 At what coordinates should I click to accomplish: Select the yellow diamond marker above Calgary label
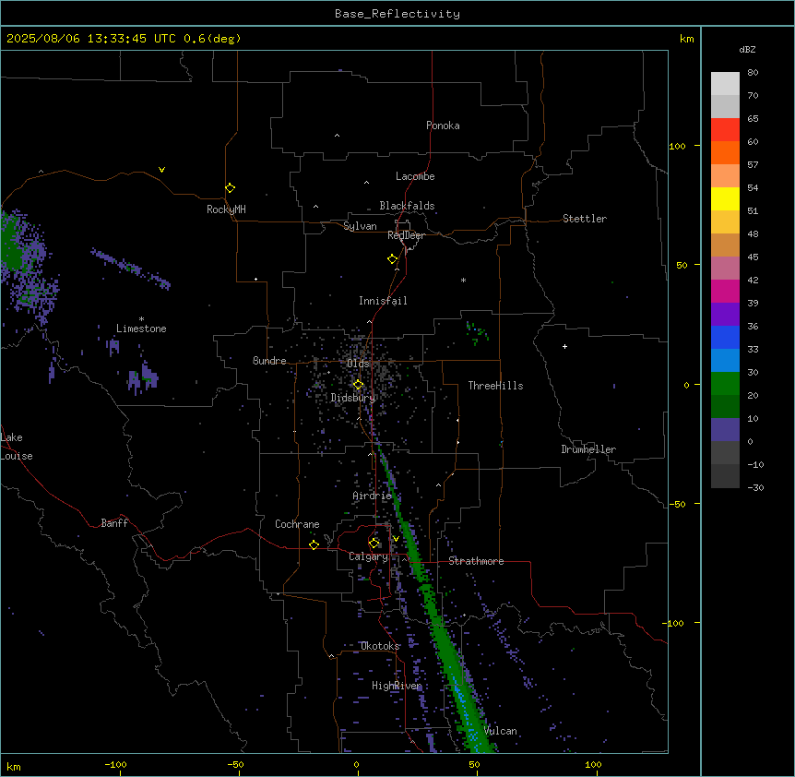[374, 544]
